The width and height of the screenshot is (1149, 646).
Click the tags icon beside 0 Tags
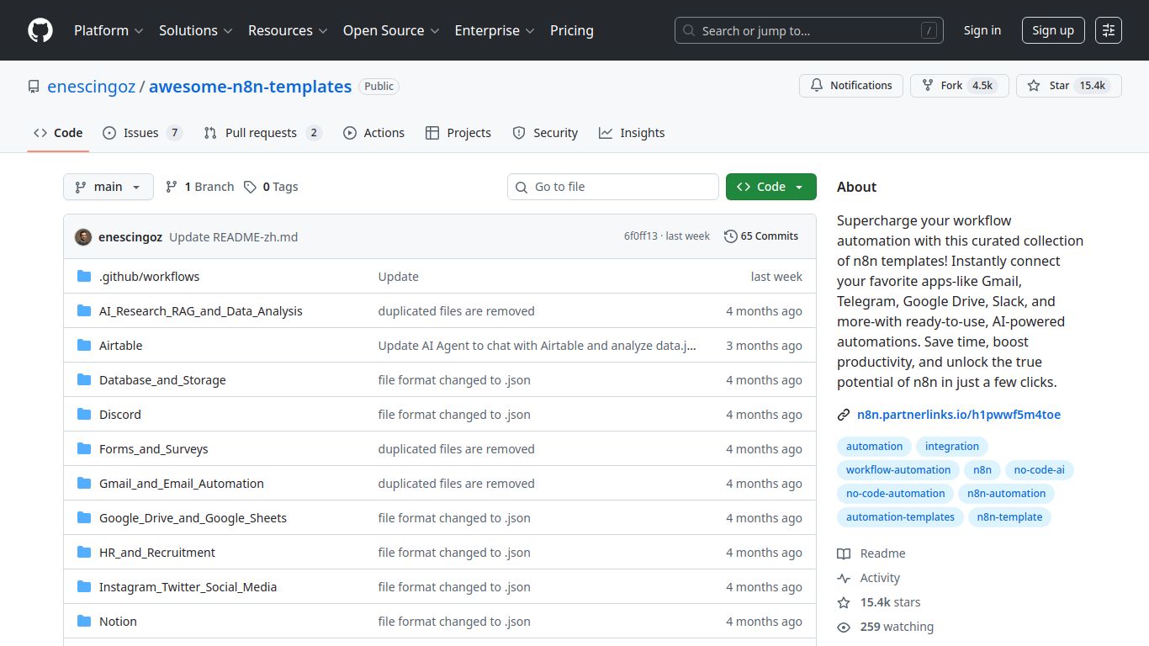pyautogui.click(x=250, y=186)
